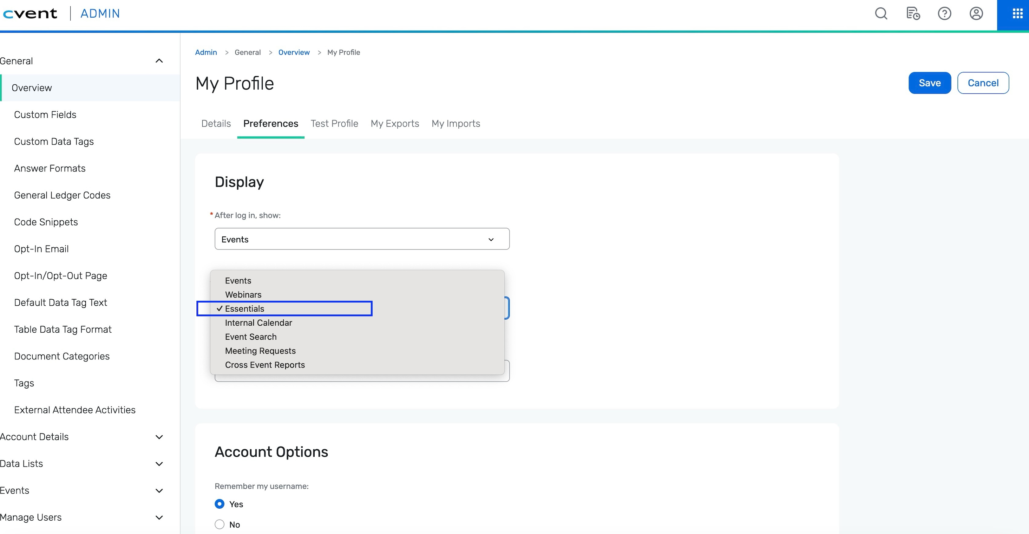Follow the Admin breadcrumb link
Image resolution: width=1029 pixels, height=534 pixels.
coord(206,52)
